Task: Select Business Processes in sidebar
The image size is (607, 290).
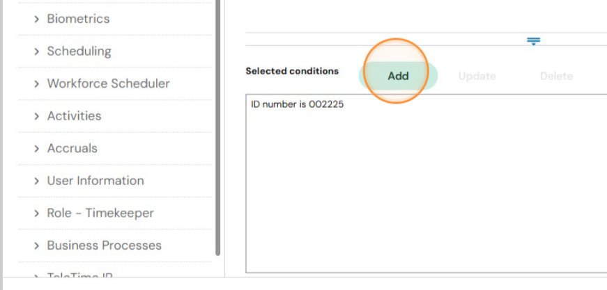Action: pyautogui.click(x=104, y=245)
